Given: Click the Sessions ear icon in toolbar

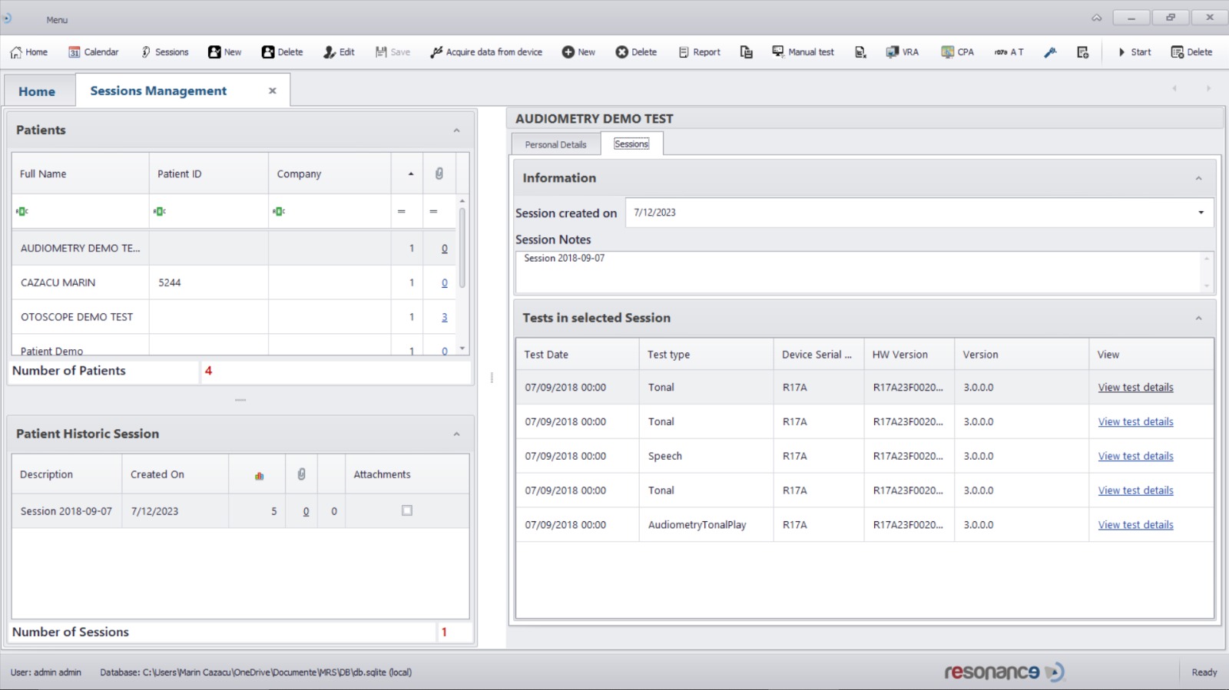Looking at the screenshot, I should click(145, 52).
